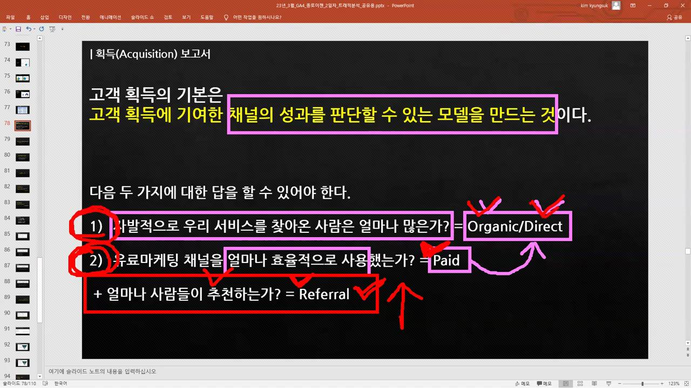Select slide 89 thumbnail
Image resolution: width=691 pixels, height=388 pixels.
pyautogui.click(x=23, y=299)
